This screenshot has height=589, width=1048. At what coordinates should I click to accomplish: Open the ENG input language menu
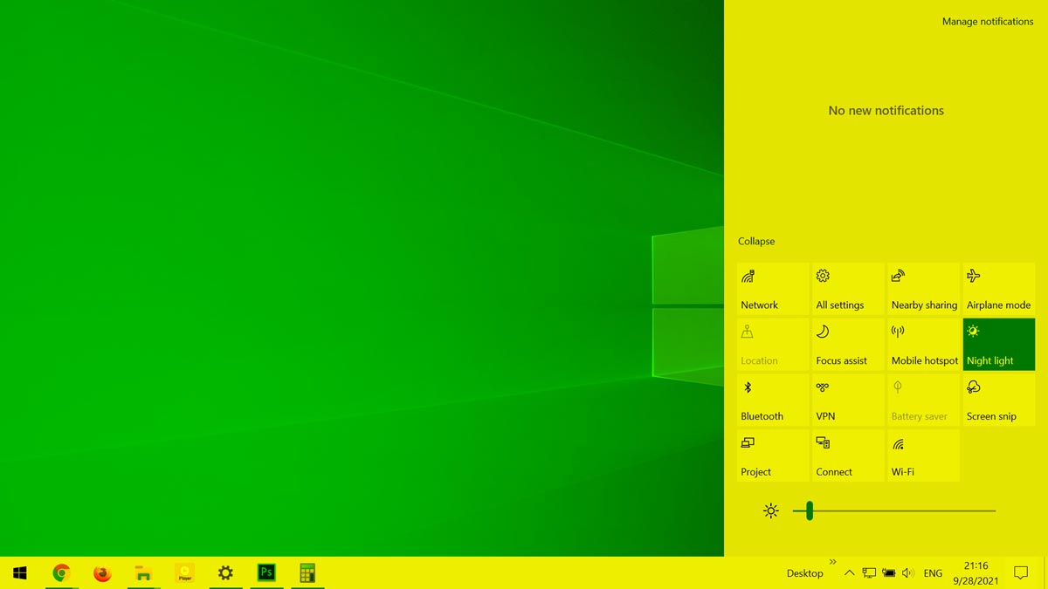933,573
